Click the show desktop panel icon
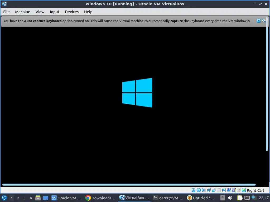This screenshot has width=270, height=202. 46,198
